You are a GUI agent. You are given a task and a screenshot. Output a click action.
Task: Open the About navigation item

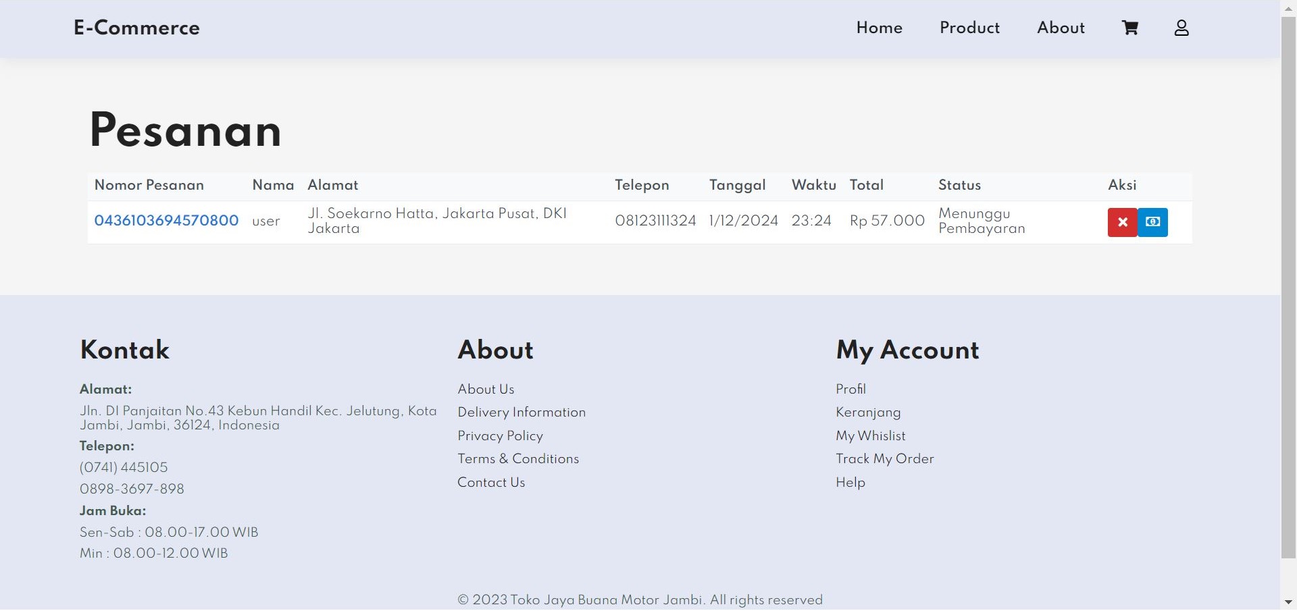[x=1061, y=28]
